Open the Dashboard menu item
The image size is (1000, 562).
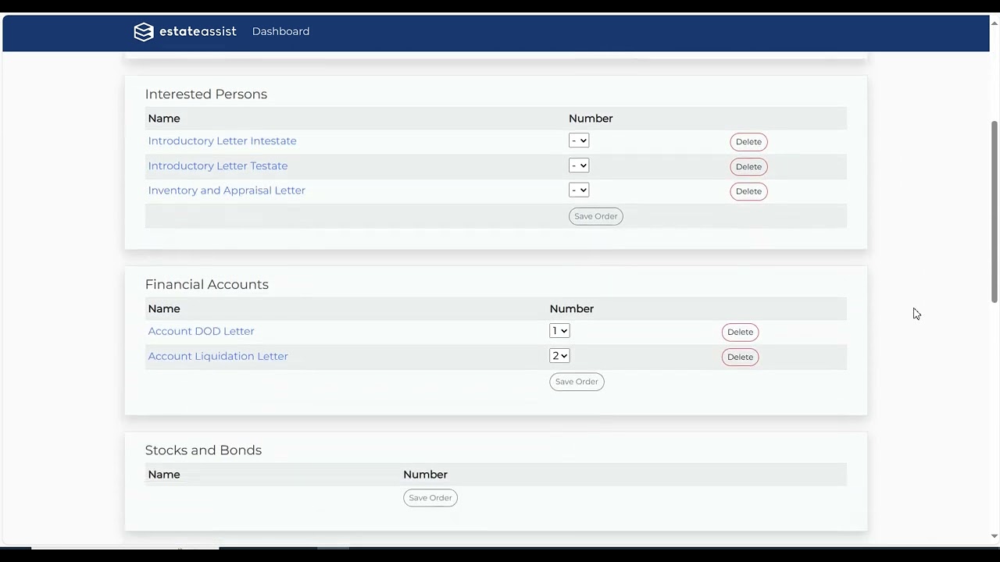tap(280, 32)
